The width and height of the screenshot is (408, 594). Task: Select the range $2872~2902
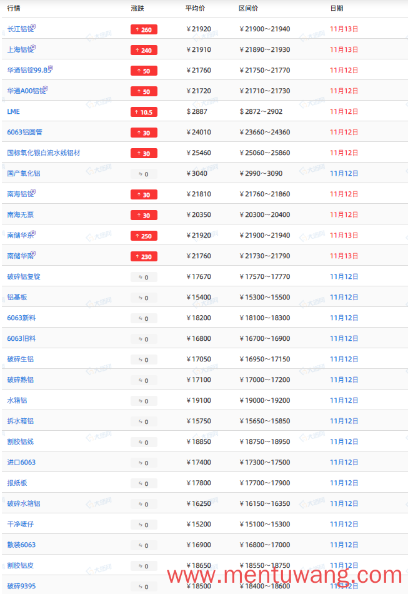coord(261,111)
